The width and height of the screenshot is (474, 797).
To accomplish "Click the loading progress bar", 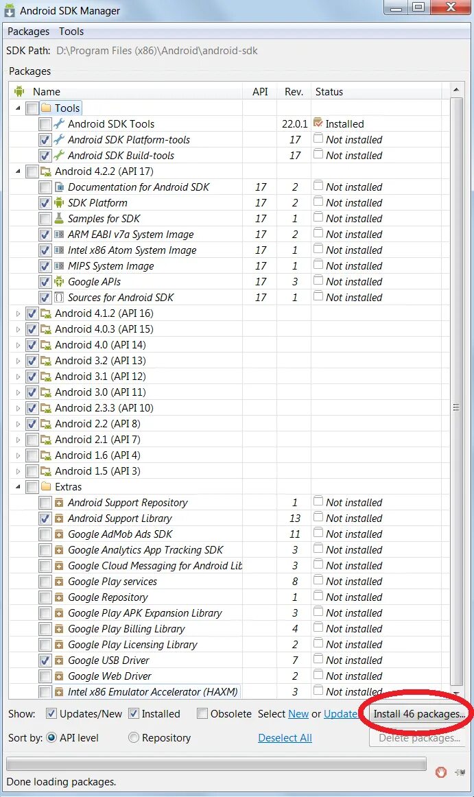I will pyautogui.click(x=216, y=763).
